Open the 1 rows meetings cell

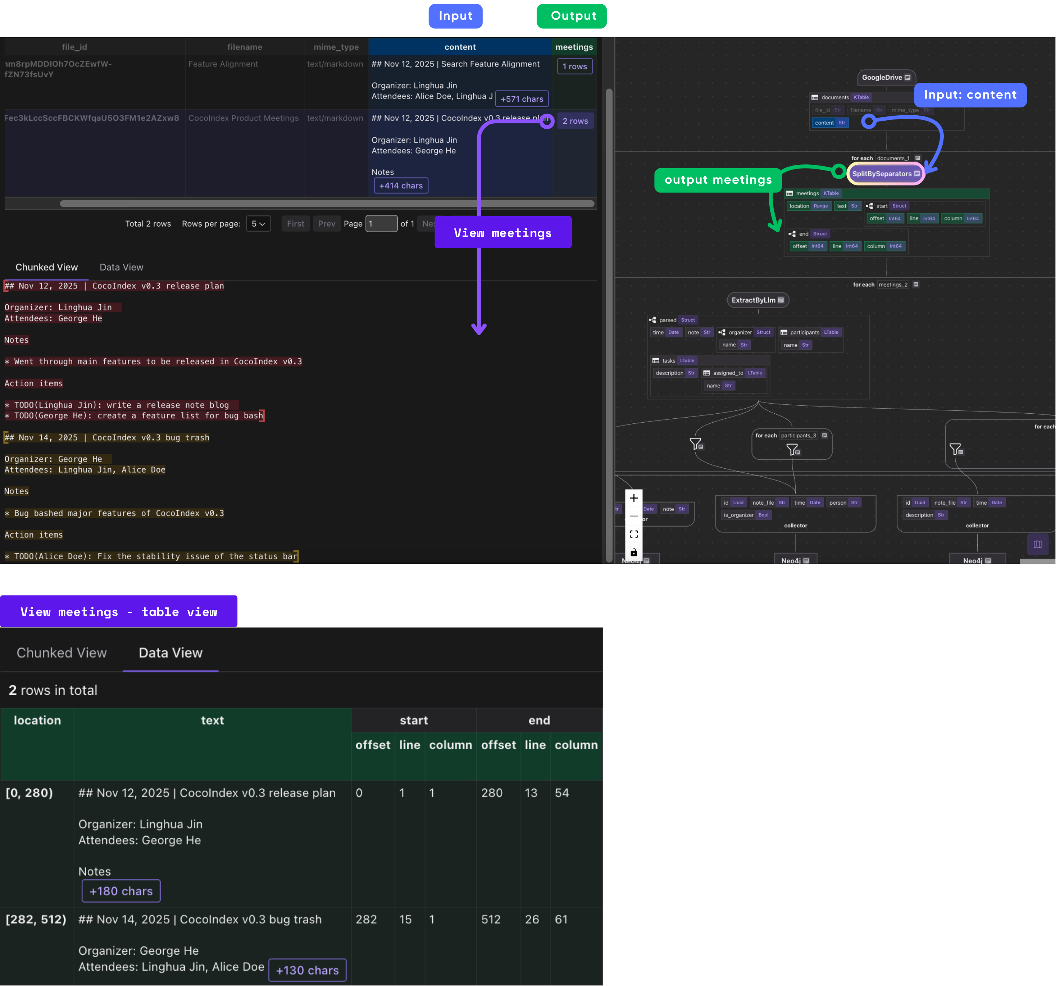575,67
